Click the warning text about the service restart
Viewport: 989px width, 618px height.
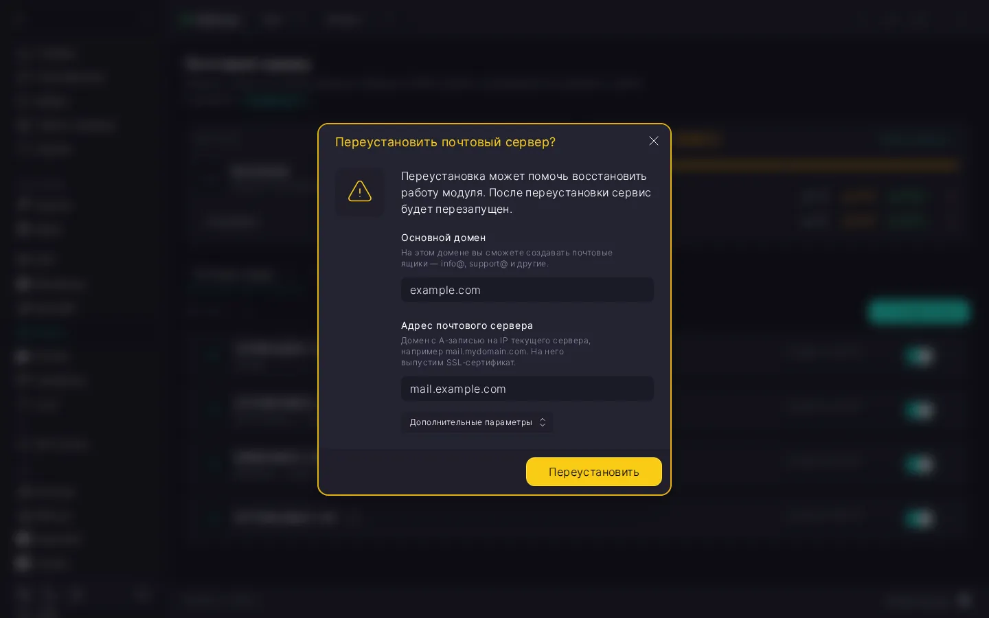click(x=525, y=192)
